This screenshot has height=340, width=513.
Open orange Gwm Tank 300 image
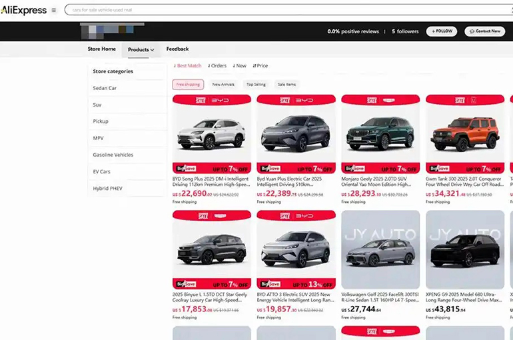(465, 133)
